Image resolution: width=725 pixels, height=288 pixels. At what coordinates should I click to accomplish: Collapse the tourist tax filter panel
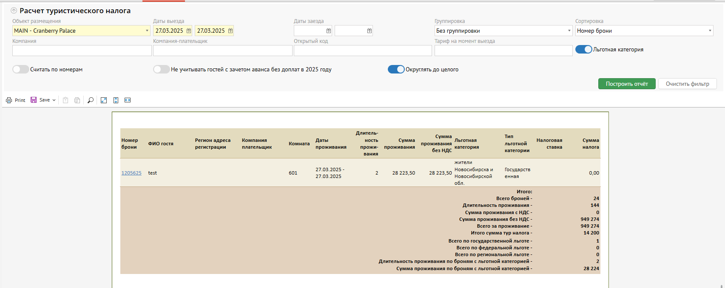click(x=14, y=11)
